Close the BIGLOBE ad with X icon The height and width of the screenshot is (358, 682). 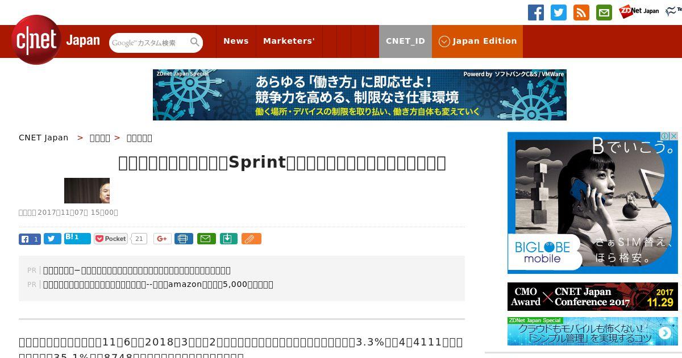tap(673, 136)
